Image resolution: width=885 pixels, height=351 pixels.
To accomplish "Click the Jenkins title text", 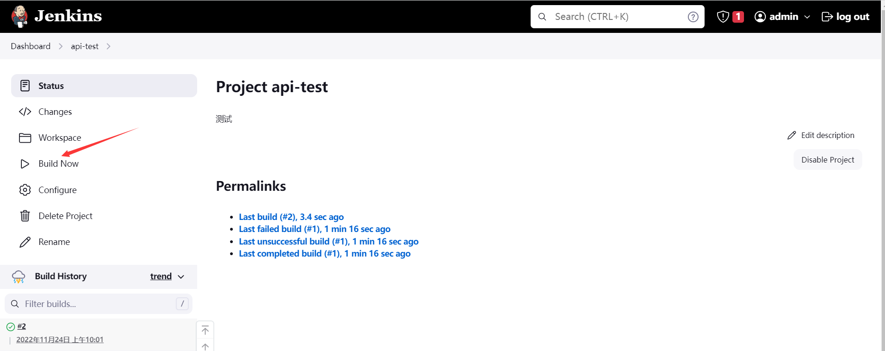I will [x=68, y=16].
